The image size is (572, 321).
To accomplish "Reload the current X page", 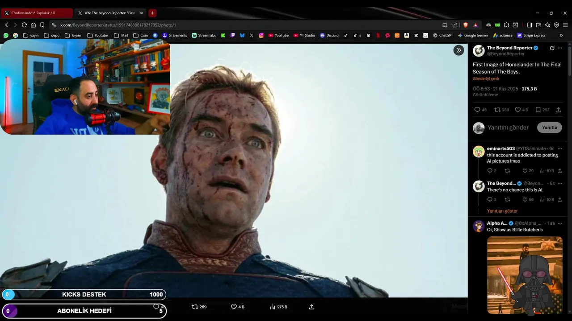I will [x=24, y=25].
